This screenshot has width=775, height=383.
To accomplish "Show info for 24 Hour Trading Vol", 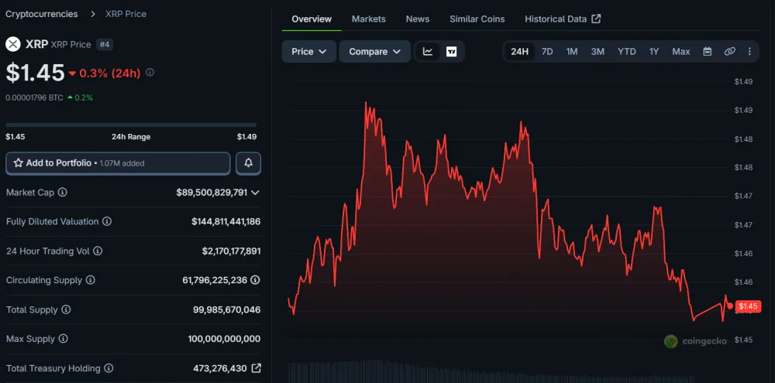I will tap(98, 251).
